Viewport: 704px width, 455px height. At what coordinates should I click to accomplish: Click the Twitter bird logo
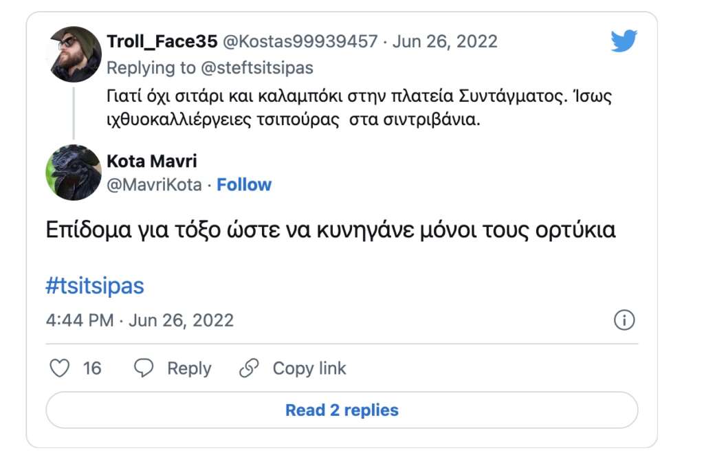(x=624, y=42)
